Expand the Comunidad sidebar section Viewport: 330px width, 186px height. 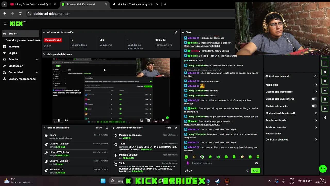click(37, 72)
